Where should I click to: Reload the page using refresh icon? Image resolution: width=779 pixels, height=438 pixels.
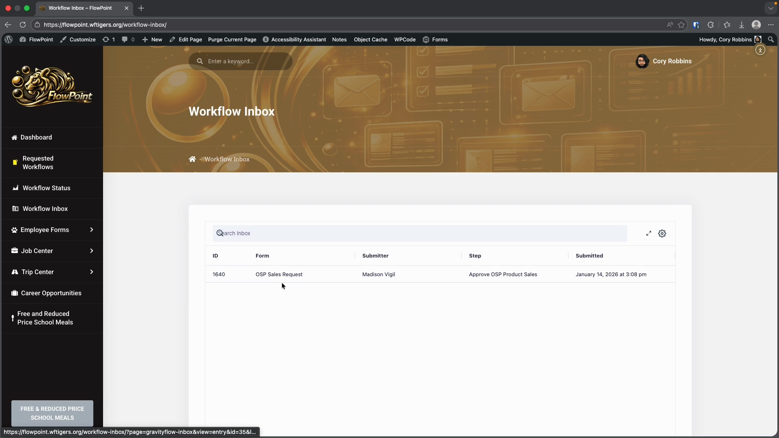pos(23,25)
